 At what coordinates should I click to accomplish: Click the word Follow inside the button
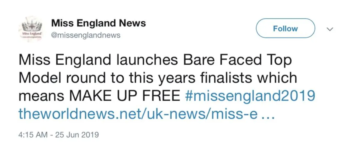click(285, 28)
